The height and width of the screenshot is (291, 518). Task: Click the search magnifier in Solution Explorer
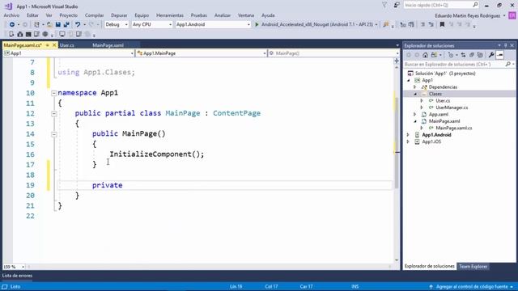click(508, 65)
